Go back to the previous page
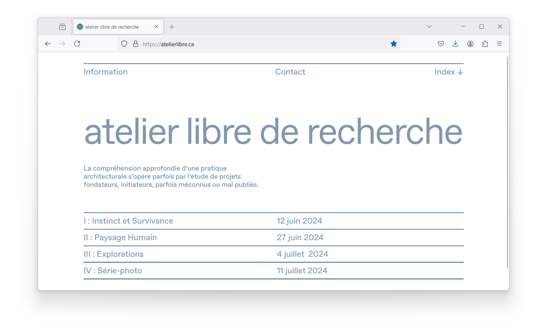 [x=48, y=44]
